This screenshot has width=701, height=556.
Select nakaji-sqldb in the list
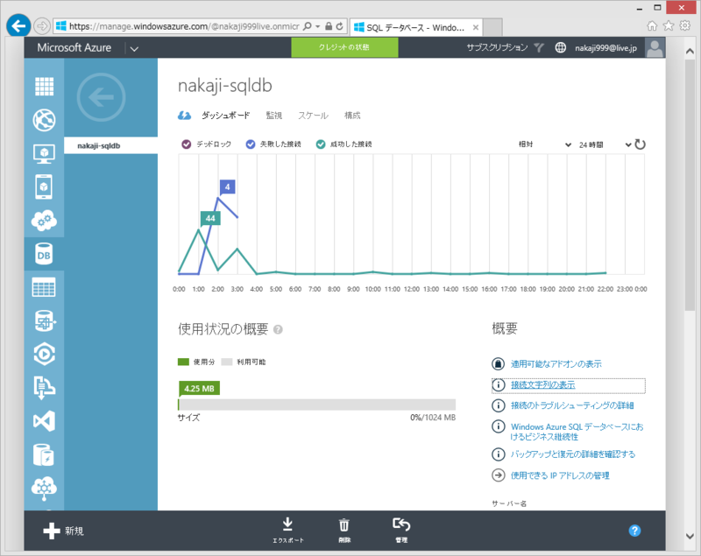point(111,145)
